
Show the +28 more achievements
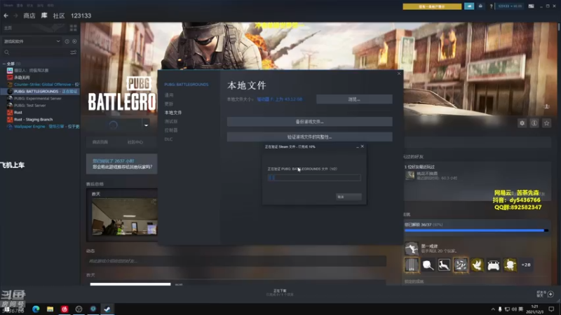(x=526, y=265)
